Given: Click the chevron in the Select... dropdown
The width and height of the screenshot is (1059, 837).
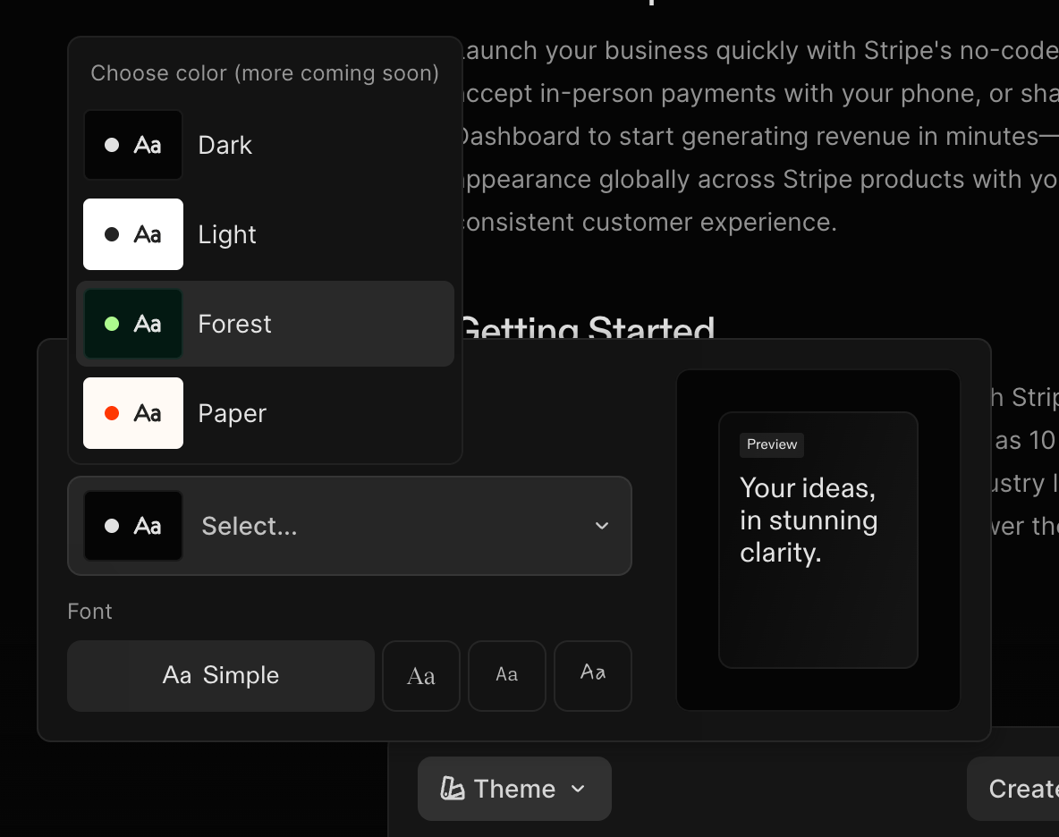Looking at the screenshot, I should point(602,526).
